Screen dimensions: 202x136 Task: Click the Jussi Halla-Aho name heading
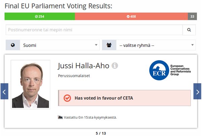(x=83, y=66)
